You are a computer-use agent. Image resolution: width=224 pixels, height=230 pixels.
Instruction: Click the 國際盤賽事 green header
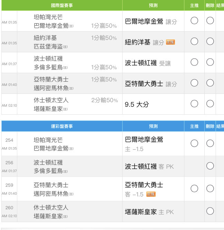tap(62, 6)
